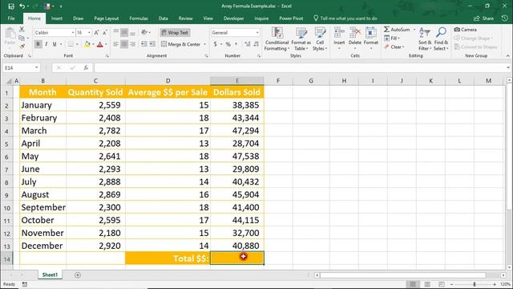Image resolution: width=513 pixels, height=289 pixels.
Task: Open Conditional Formatting
Action: point(277,39)
